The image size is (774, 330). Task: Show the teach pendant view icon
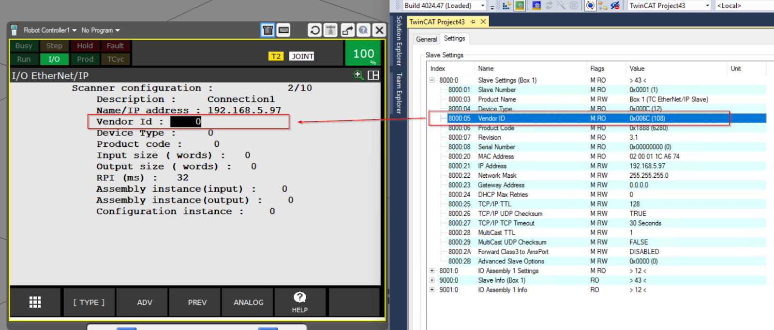coord(268,30)
